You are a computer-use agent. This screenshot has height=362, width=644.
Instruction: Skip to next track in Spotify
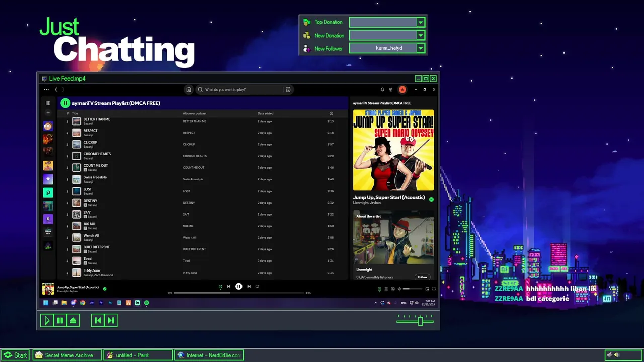(249, 287)
